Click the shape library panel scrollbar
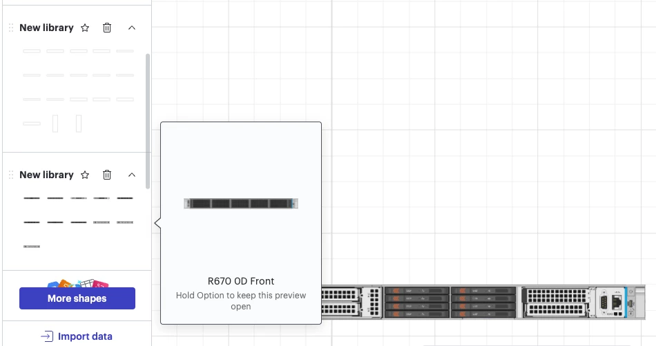 click(148, 122)
